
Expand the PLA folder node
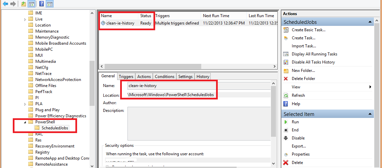25,104
